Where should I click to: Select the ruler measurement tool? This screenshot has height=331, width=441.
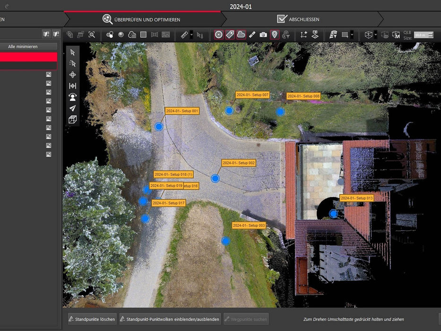[x=184, y=35]
